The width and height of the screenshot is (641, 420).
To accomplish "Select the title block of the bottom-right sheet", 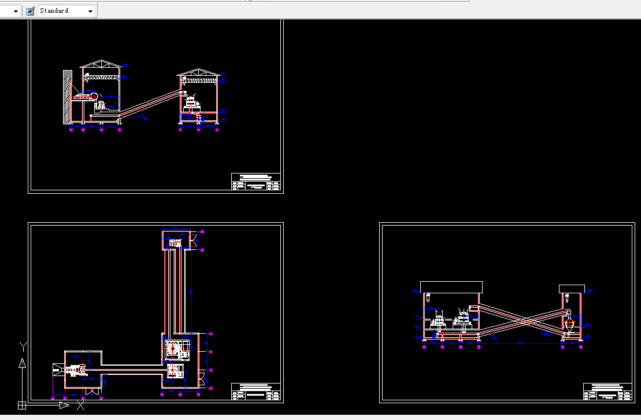I will coord(607,391).
